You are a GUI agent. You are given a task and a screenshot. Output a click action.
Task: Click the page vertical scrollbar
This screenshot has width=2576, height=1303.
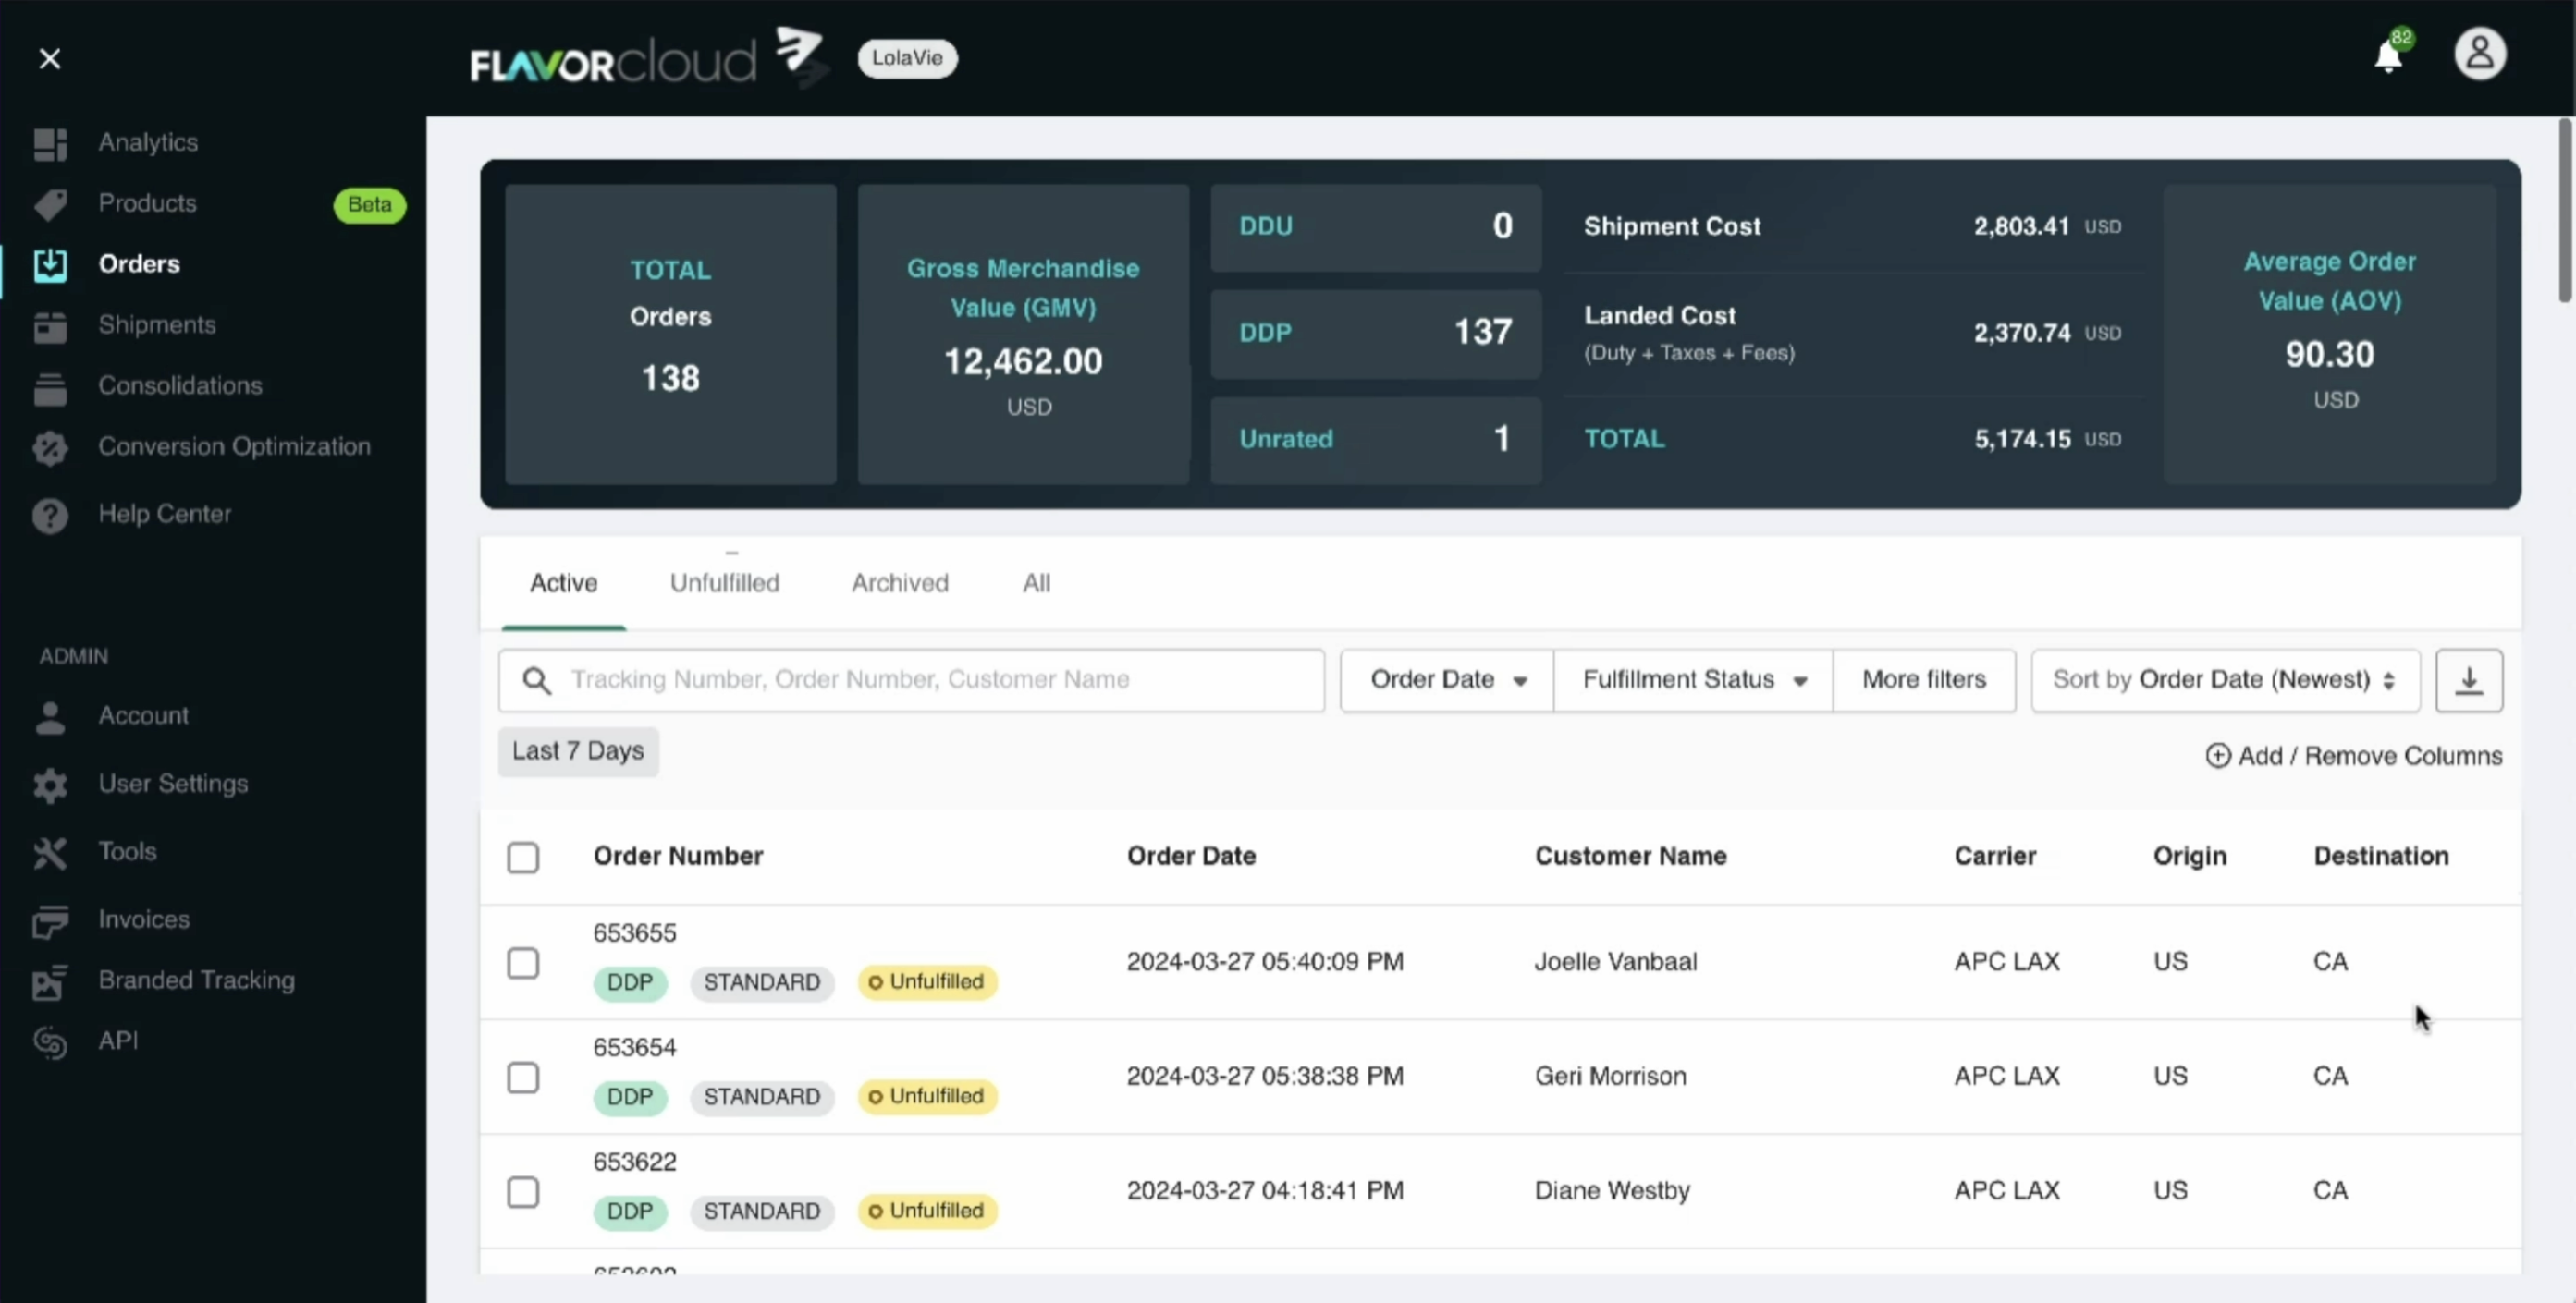(x=2565, y=210)
